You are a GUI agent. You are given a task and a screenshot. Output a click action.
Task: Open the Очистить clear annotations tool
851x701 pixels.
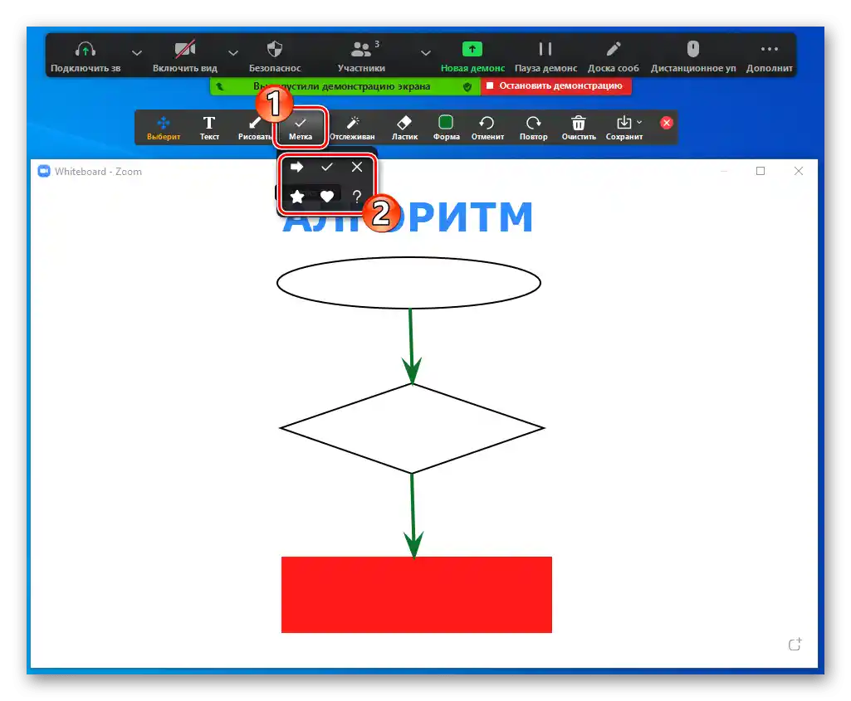578,126
